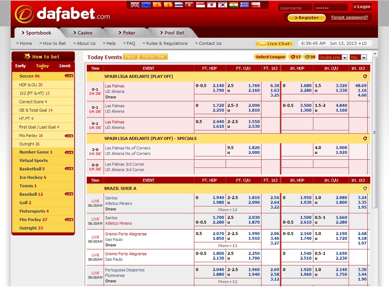Click the More+13 link for Gremio

(228, 246)
